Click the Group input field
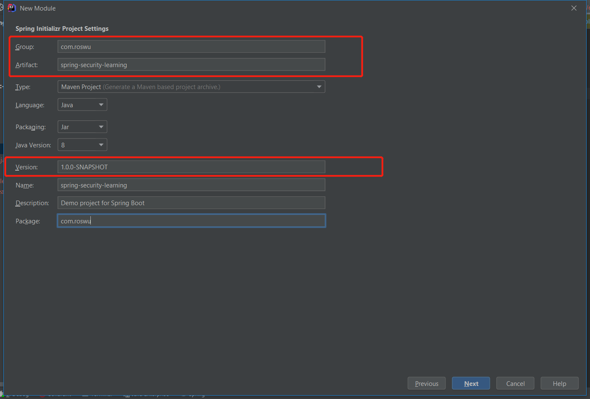The width and height of the screenshot is (590, 399). pyautogui.click(x=191, y=46)
